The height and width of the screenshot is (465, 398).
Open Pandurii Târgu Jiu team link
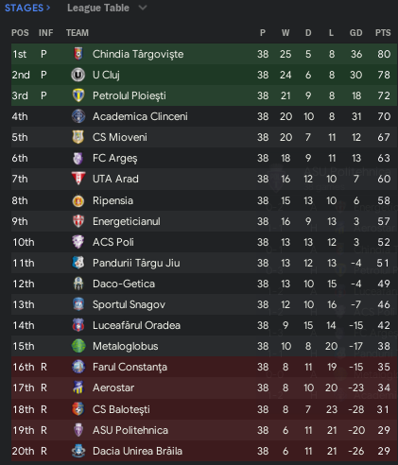(x=136, y=263)
